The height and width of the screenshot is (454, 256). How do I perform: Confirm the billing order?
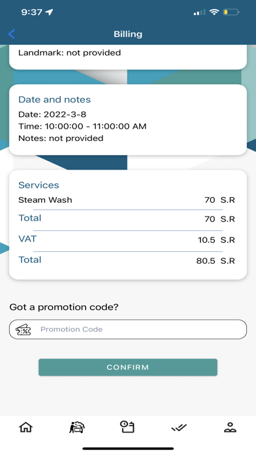click(x=128, y=367)
